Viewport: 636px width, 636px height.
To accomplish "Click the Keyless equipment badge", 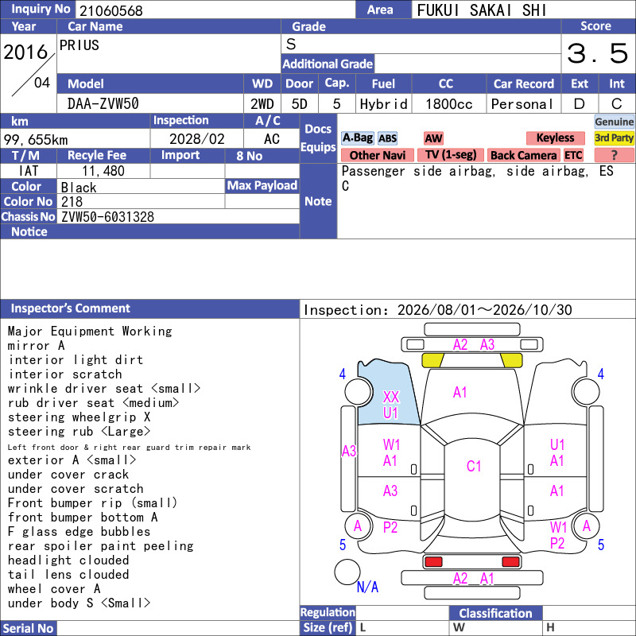I will (x=555, y=138).
